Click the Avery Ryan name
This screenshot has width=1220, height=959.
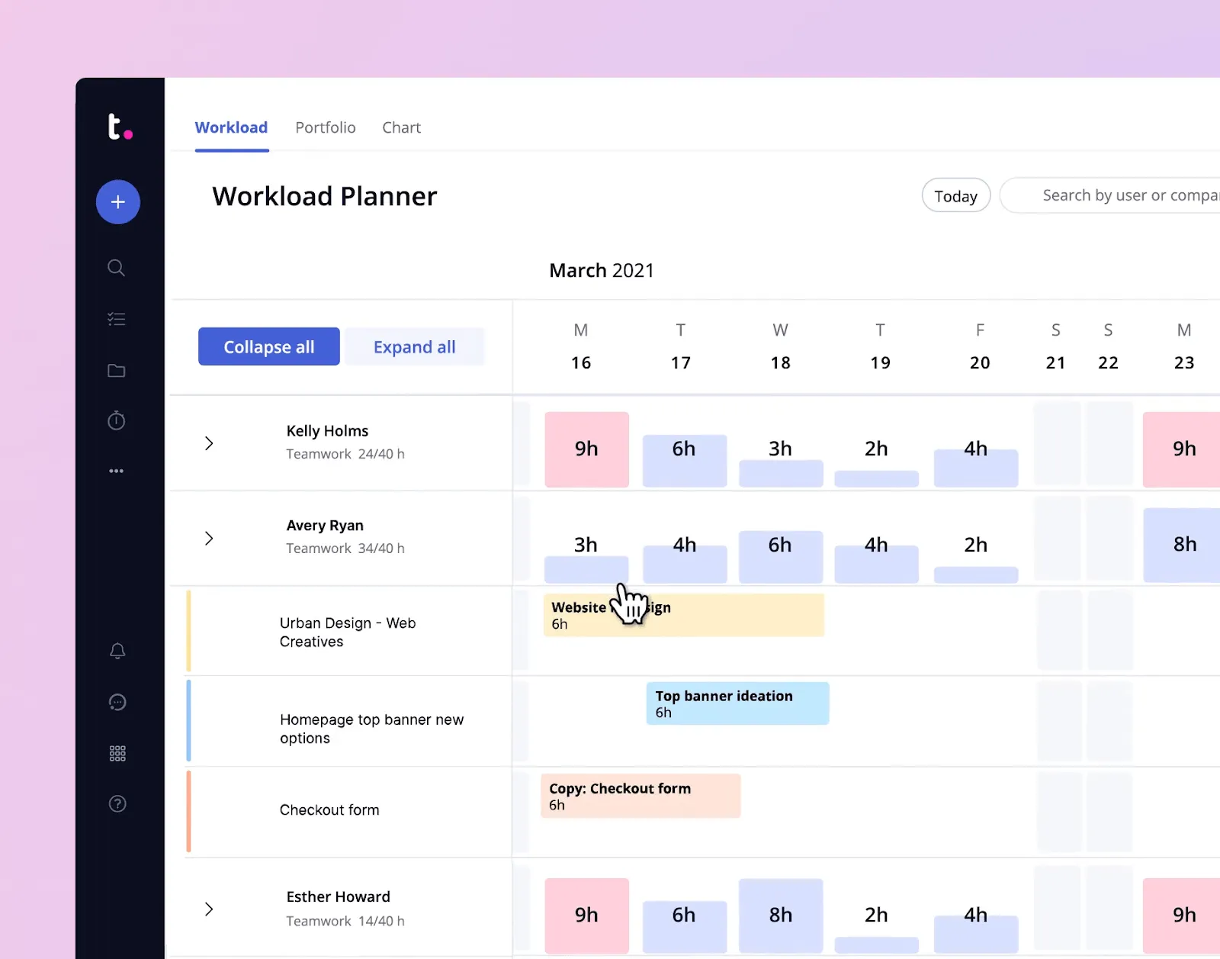325,526
